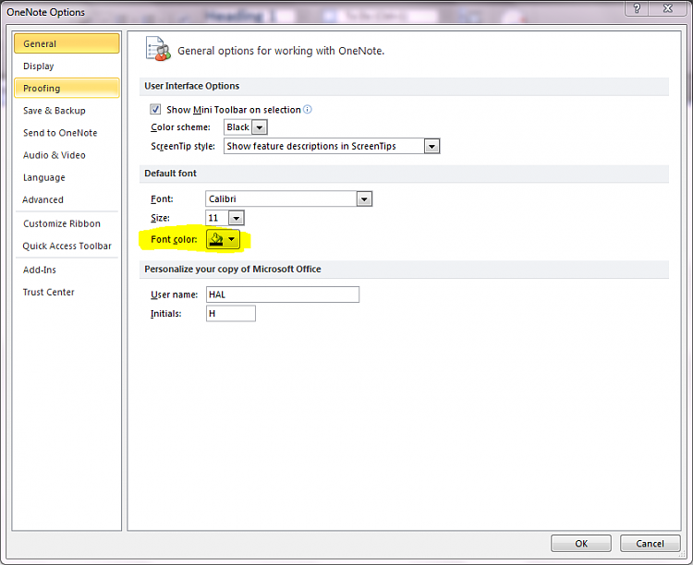Open Help with the question mark button
The width and height of the screenshot is (693, 565).
pos(637,8)
